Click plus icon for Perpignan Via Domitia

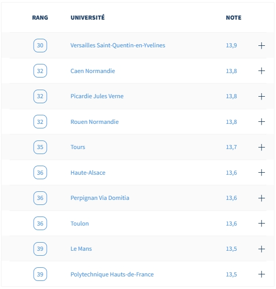click(261, 198)
